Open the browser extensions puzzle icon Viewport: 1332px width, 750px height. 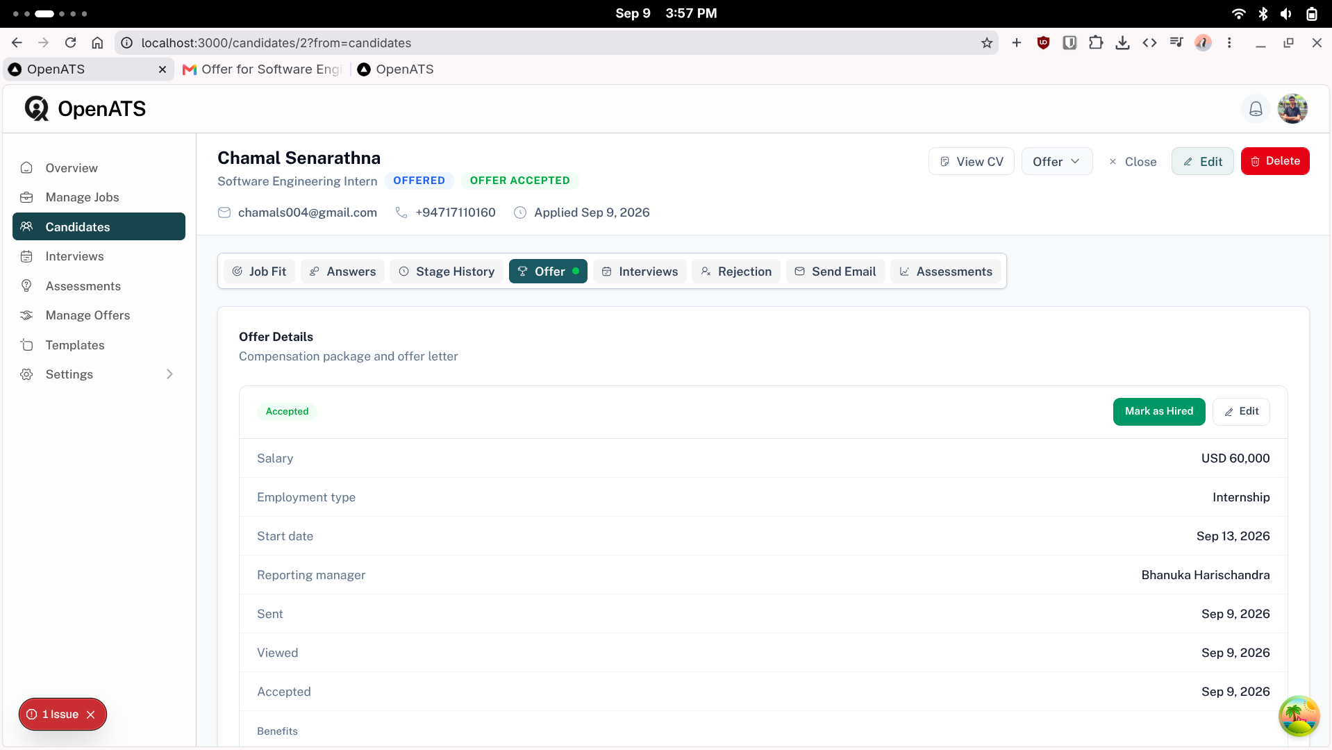[x=1096, y=43]
